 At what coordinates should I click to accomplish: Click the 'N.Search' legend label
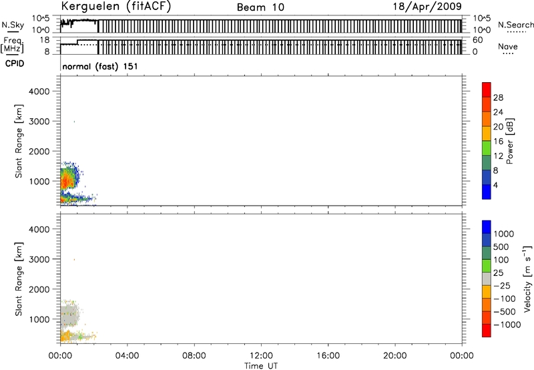point(516,25)
